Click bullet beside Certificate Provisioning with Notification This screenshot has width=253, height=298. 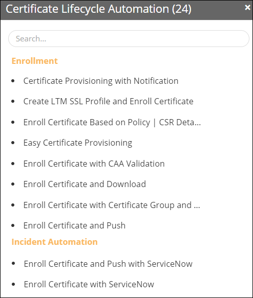click(x=13, y=81)
